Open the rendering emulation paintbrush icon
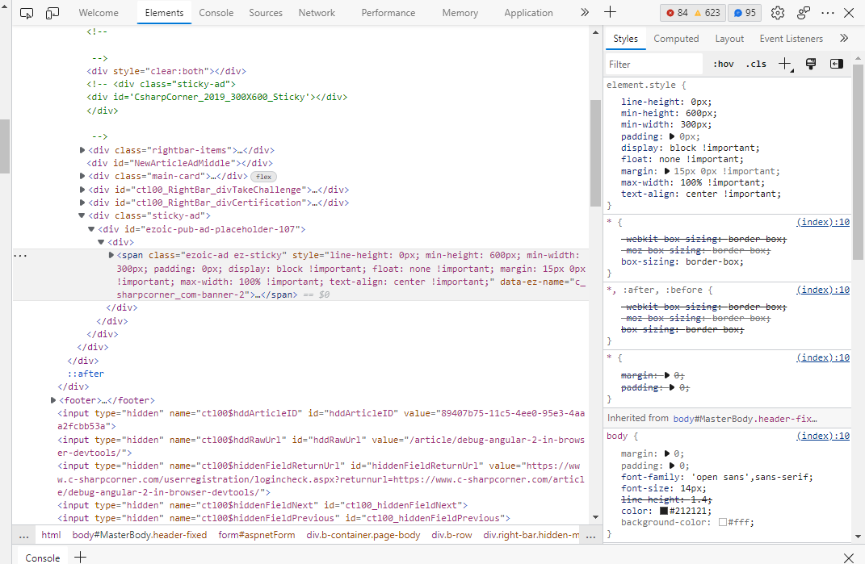865x564 pixels. click(x=811, y=64)
